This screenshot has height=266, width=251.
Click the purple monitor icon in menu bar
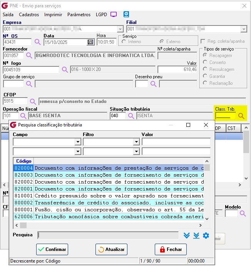pos(114,14)
